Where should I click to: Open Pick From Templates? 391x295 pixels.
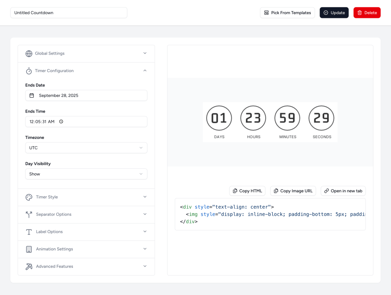[x=287, y=13]
